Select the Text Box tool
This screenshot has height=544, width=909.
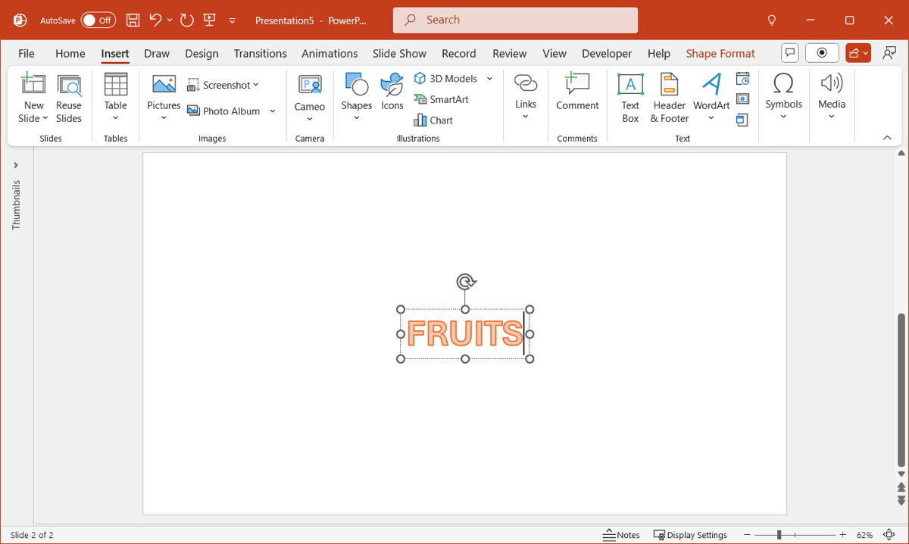tap(630, 98)
